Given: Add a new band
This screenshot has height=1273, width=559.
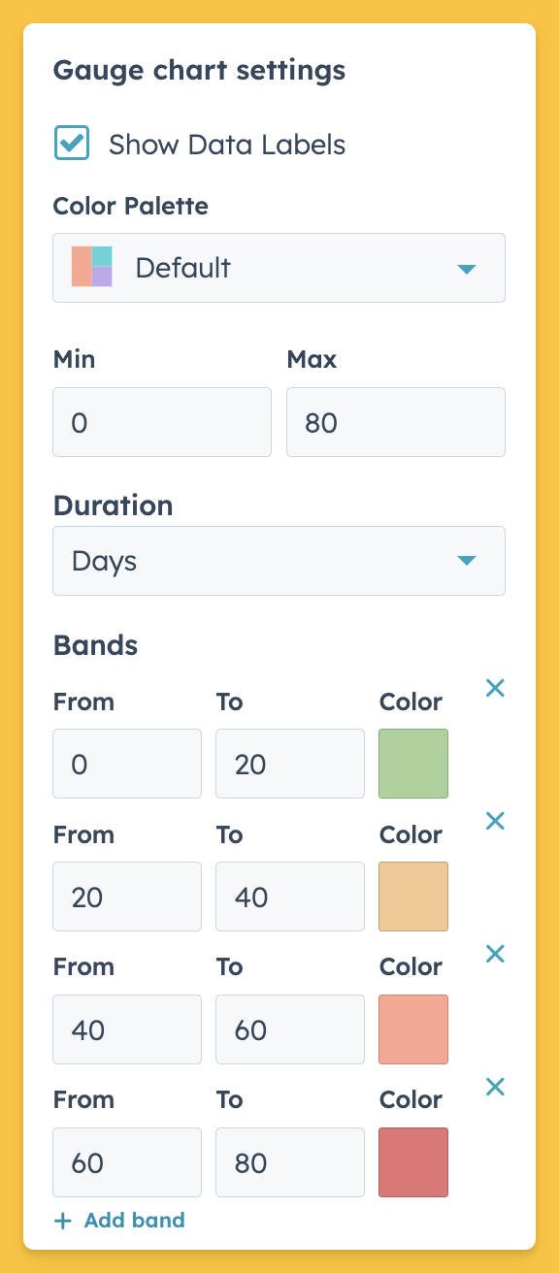Looking at the screenshot, I should 119,1221.
